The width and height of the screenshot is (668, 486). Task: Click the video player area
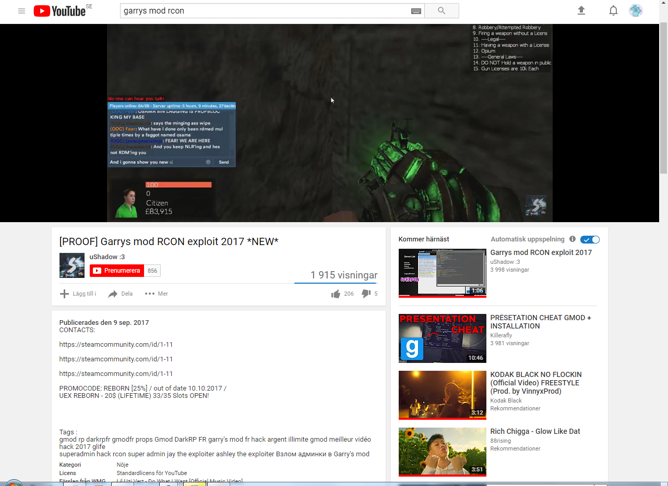pyautogui.click(x=330, y=123)
